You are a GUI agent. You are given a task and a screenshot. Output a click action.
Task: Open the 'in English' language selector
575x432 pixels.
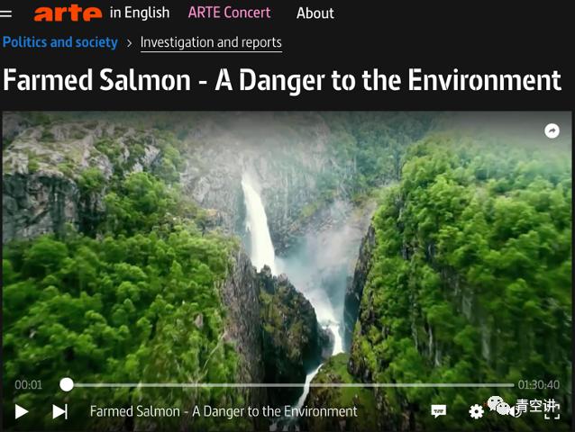(140, 13)
